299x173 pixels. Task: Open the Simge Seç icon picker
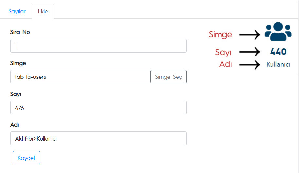tap(168, 77)
